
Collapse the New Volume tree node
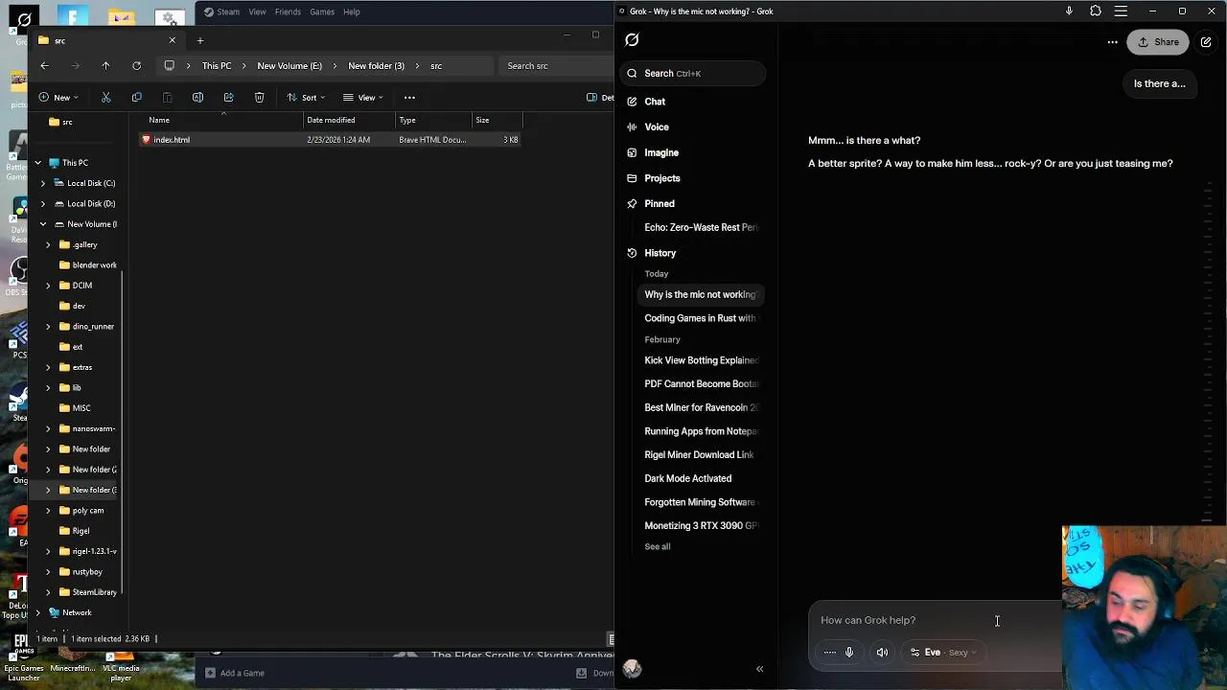coord(43,224)
